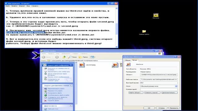Screen dimensions: 198x111
Task: Click the red X delete-file icon
Action: (x=45, y=101)
